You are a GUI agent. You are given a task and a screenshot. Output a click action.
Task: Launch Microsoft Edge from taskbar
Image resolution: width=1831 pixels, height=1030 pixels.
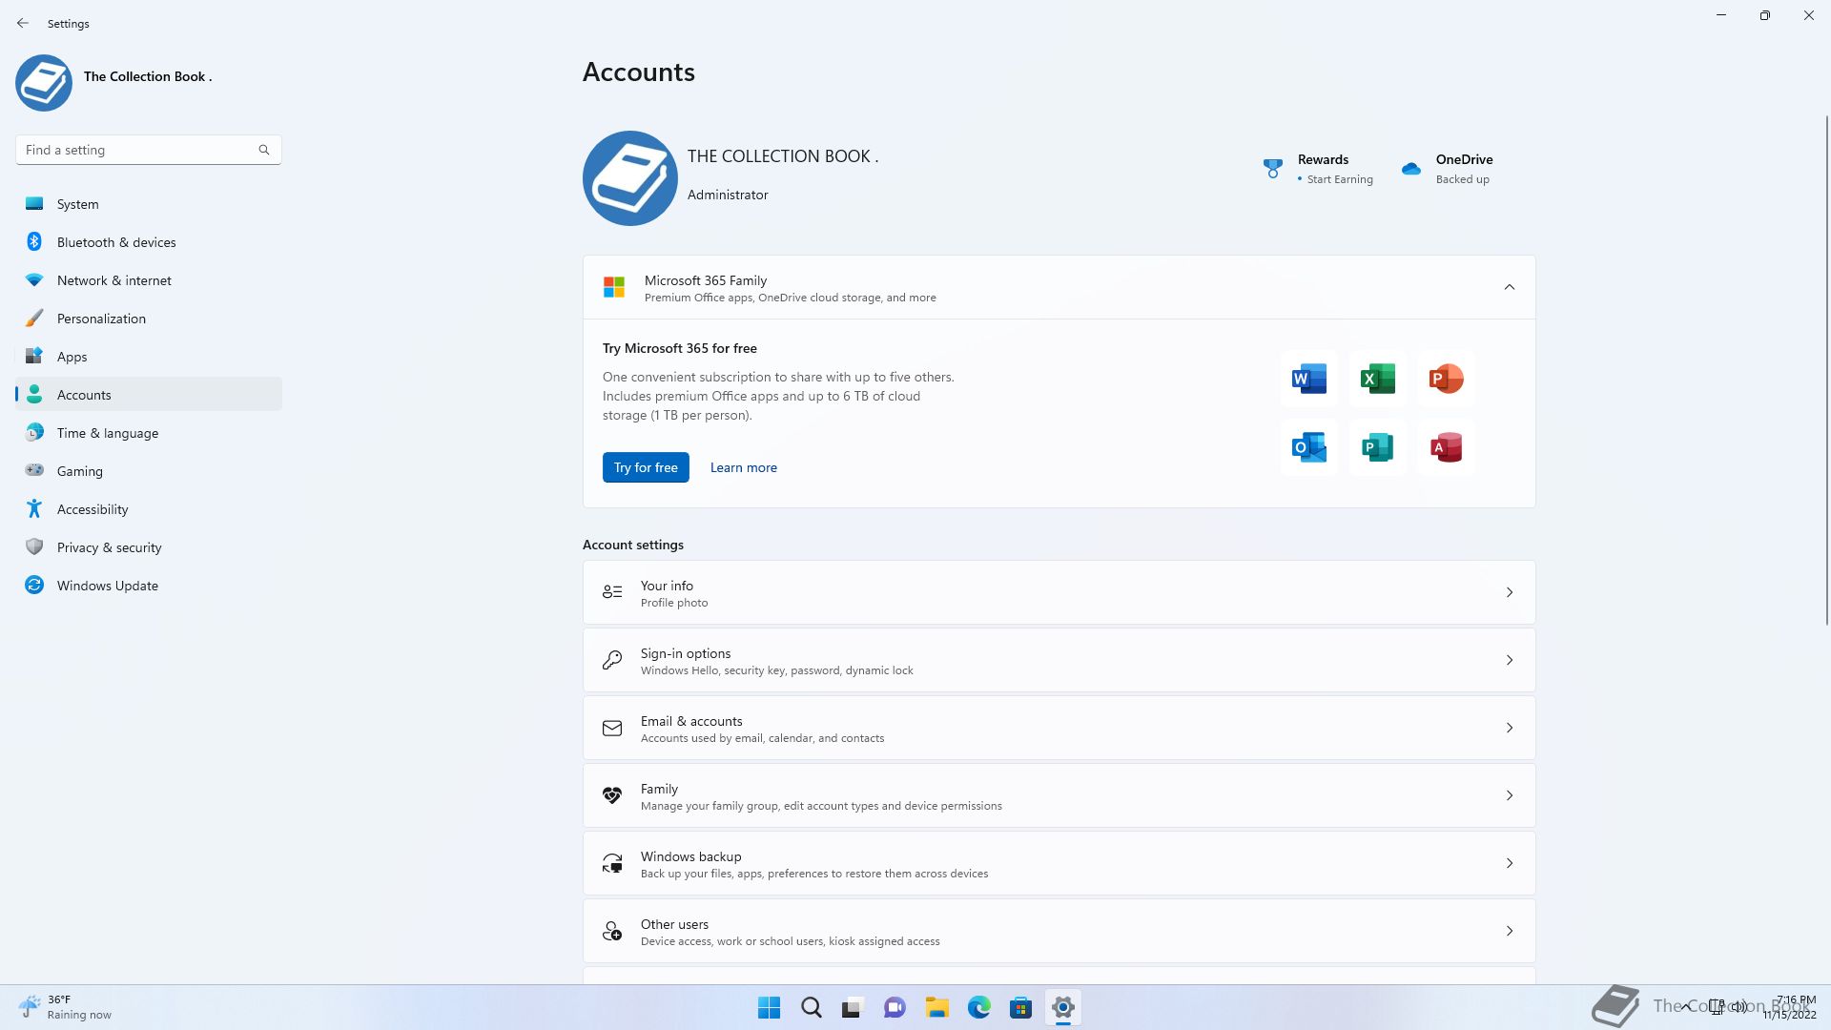pyautogui.click(x=979, y=1007)
